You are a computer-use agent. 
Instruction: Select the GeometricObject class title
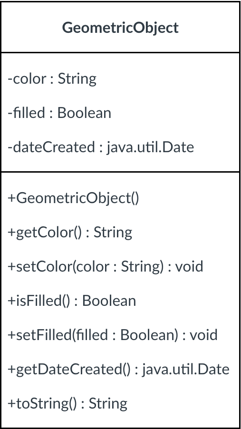tap(120, 28)
